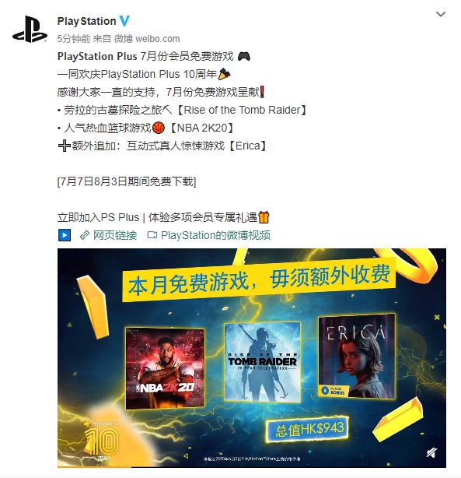Open the PlayStation account name link
Image resolution: width=461 pixels, height=478 pixels.
click(x=87, y=21)
